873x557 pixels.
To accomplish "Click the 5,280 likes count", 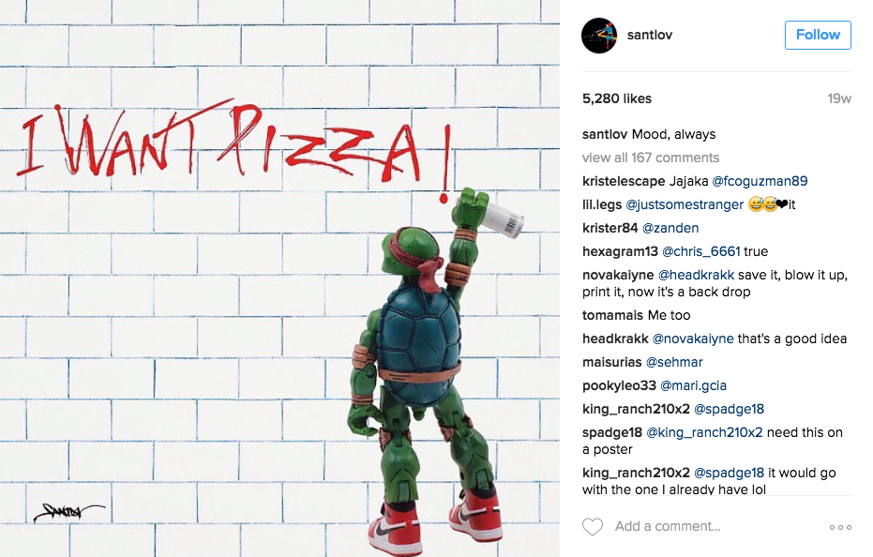I will (x=617, y=98).
